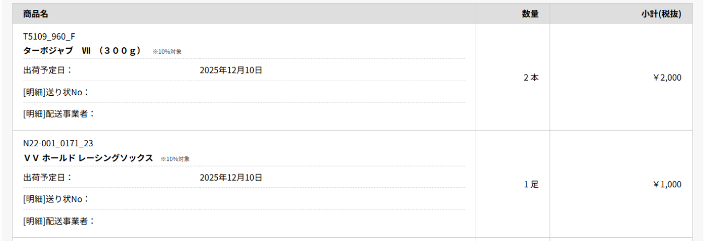Click the 商品名 column header
This screenshot has width=705, height=241.
pos(36,14)
